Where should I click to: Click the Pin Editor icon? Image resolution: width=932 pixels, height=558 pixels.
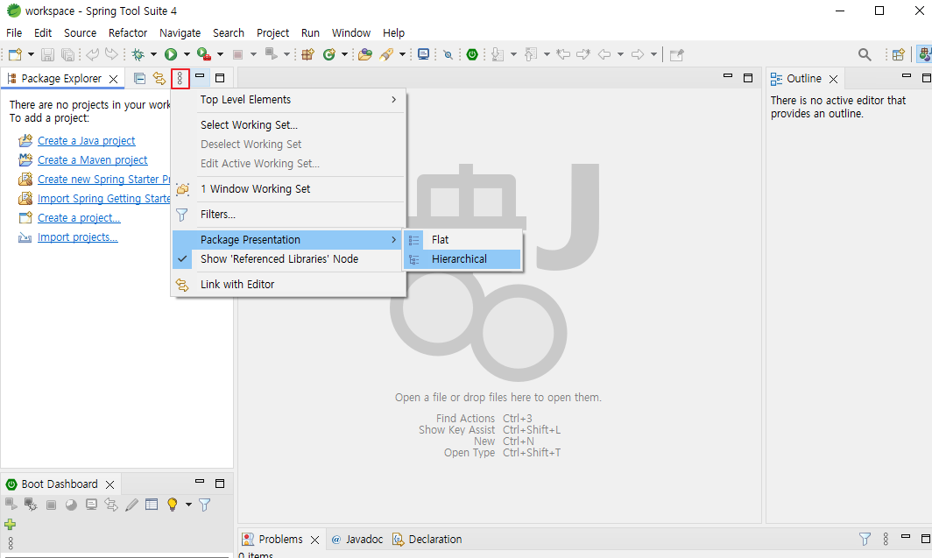pos(676,54)
